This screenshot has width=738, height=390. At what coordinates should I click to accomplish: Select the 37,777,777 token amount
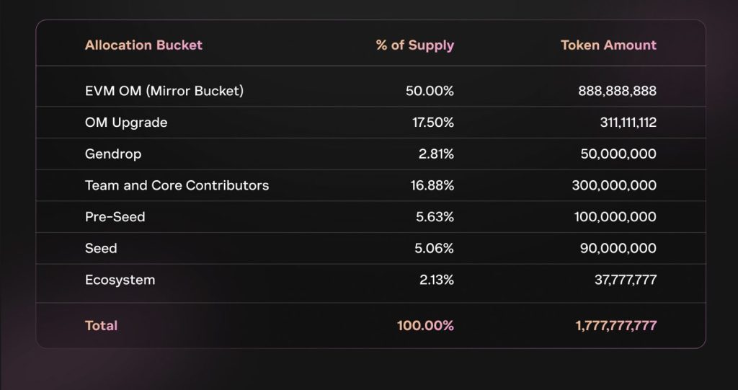(625, 280)
